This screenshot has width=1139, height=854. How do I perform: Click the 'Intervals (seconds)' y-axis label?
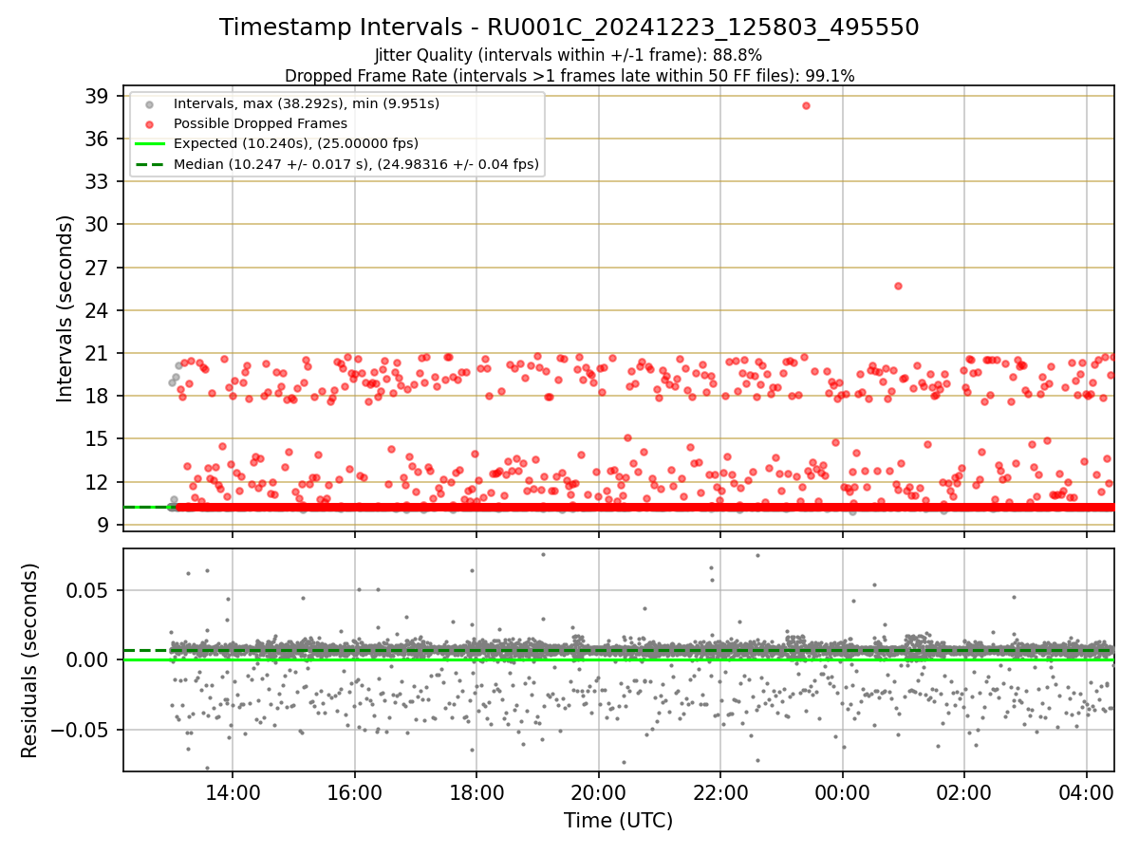point(65,308)
